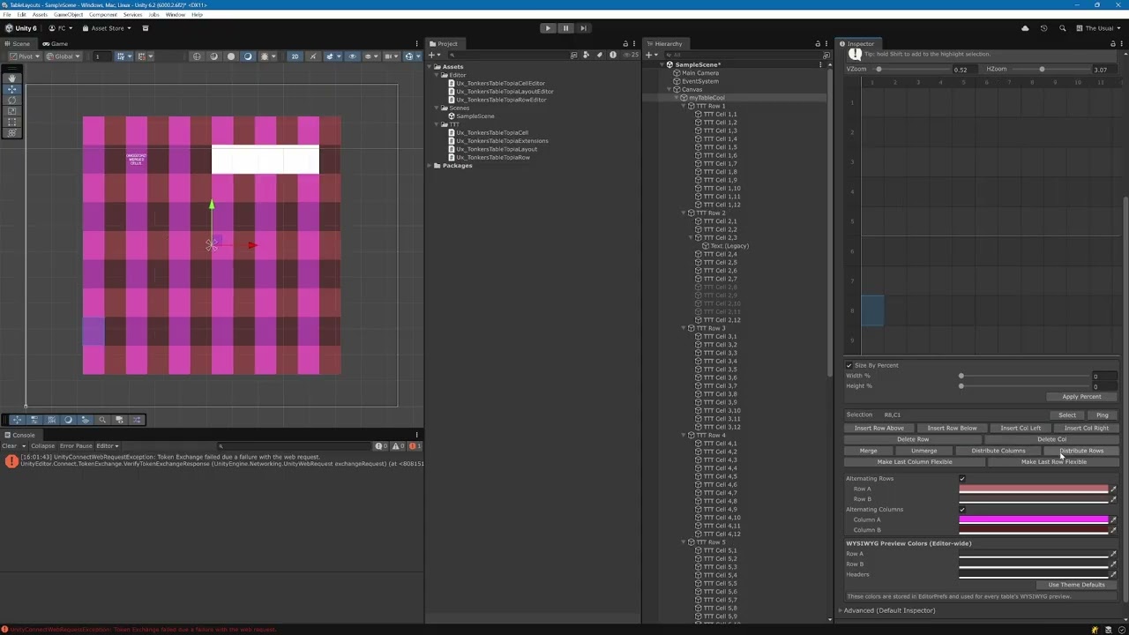Screen dimensions: 1129x635
Task: Toggle scene visibility eye icon
Action: [x=353, y=56]
